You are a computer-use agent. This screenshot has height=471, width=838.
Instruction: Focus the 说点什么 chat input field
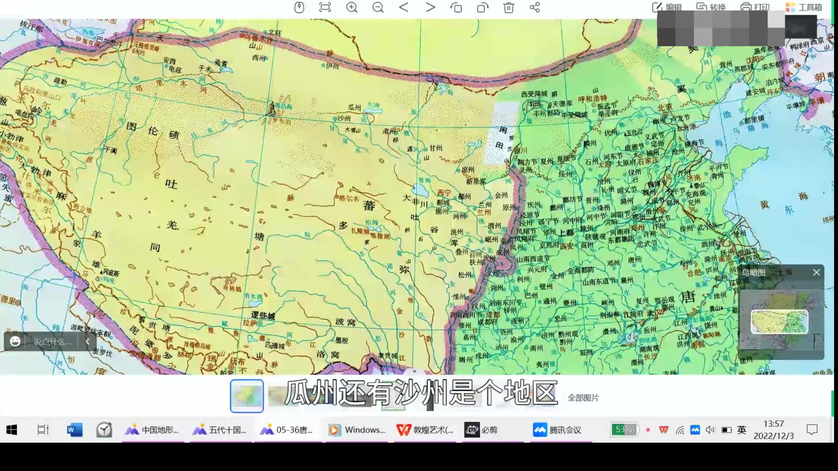pos(52,341)
